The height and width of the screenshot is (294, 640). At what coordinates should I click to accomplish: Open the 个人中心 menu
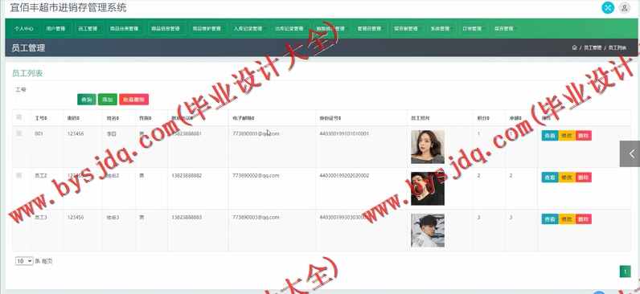(x=25, y=29)
